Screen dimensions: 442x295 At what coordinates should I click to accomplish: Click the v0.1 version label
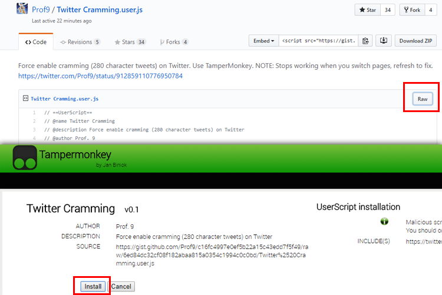pyautogui.click(x=131, y=209)
